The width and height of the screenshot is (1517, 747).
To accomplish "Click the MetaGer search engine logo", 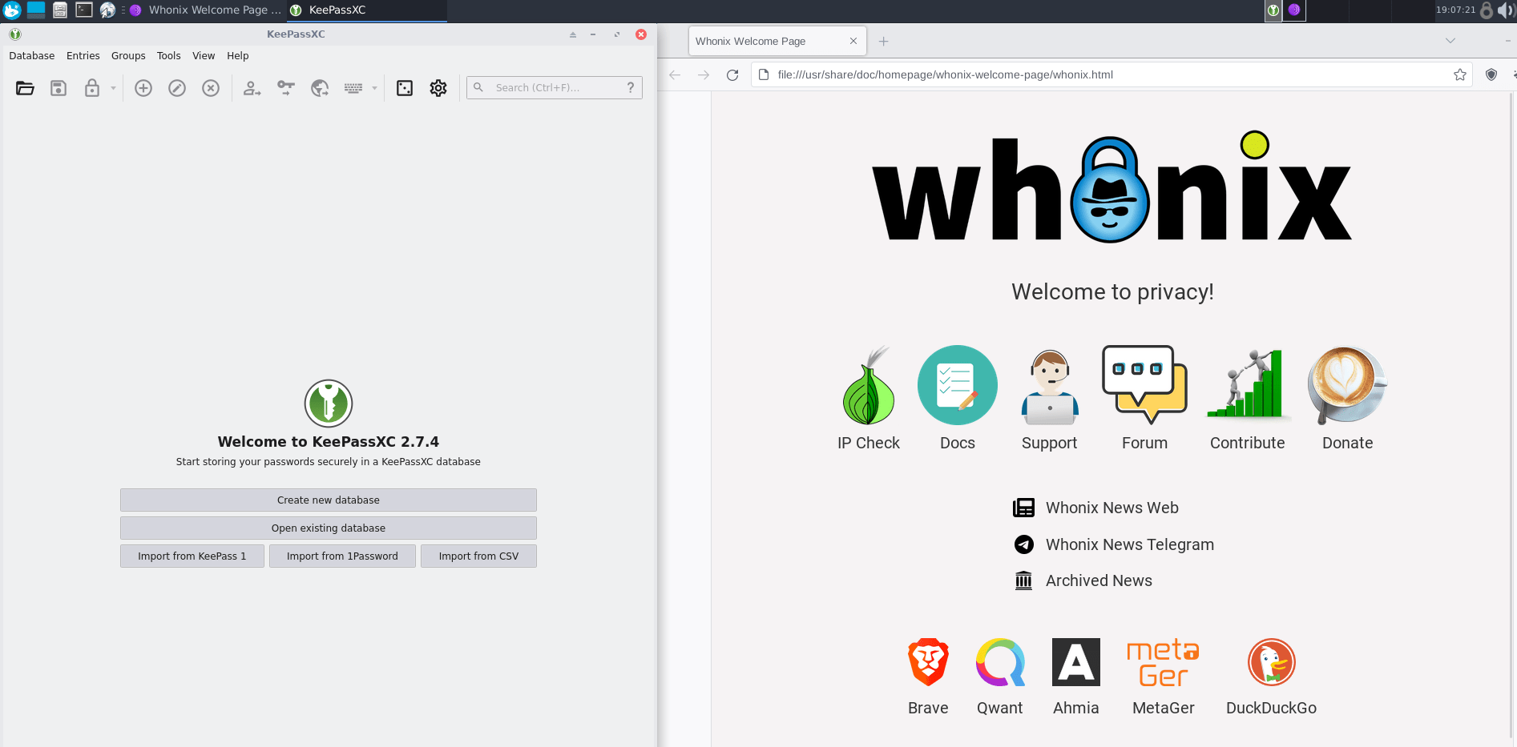I will pyautogui.click(x=1164, y=662).
